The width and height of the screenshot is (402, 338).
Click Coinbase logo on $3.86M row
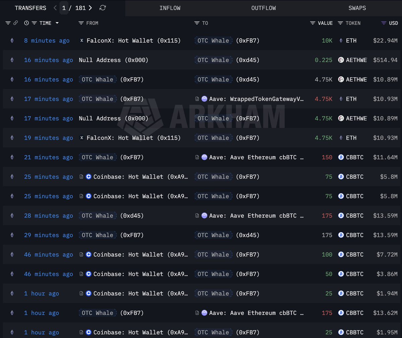pyautogui.click(x=88, y=274)
